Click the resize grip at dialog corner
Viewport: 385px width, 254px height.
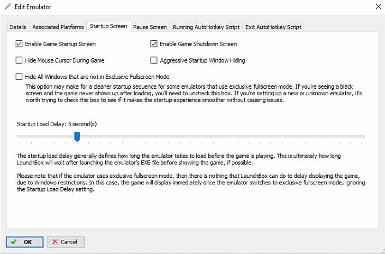(382, 251)
